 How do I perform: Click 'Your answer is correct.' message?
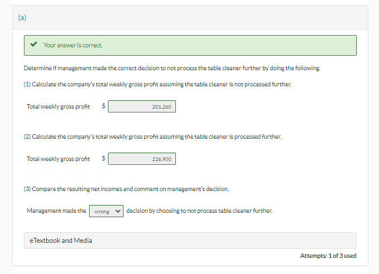point(73,45)
